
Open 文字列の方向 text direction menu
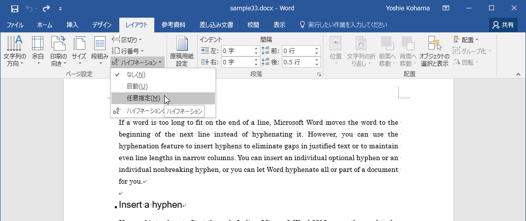[15, 51]
